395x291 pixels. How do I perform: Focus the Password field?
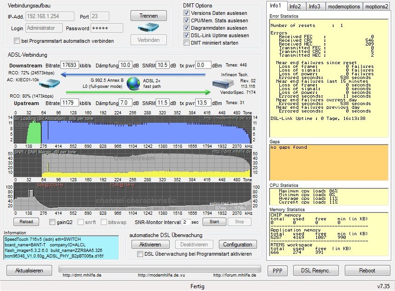[107, 28]
